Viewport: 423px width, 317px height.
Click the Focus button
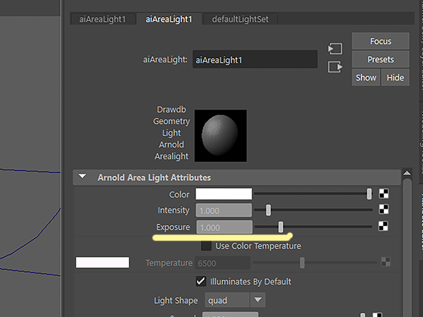(381, 41)
